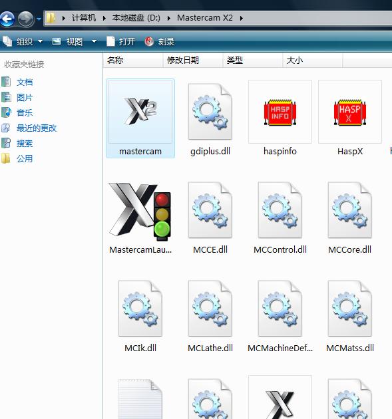The width and height of the screenshot is (392, 419).
Task: Click the folder icon in address bar
Action: tap(51, 18)
